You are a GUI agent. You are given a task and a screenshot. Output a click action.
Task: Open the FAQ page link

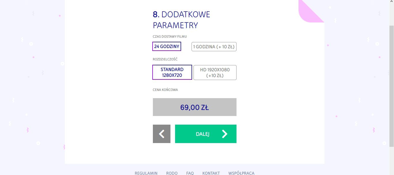(190, 173)
